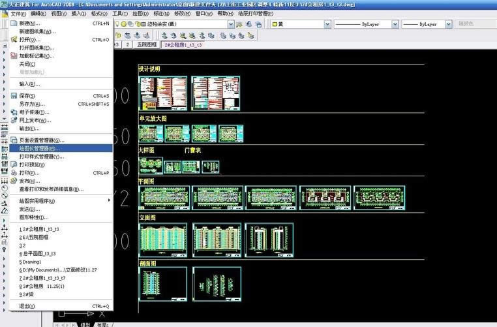Click the Save (保存) floppy disk icon
Screen dimensions: 497x327
point(13,96)
